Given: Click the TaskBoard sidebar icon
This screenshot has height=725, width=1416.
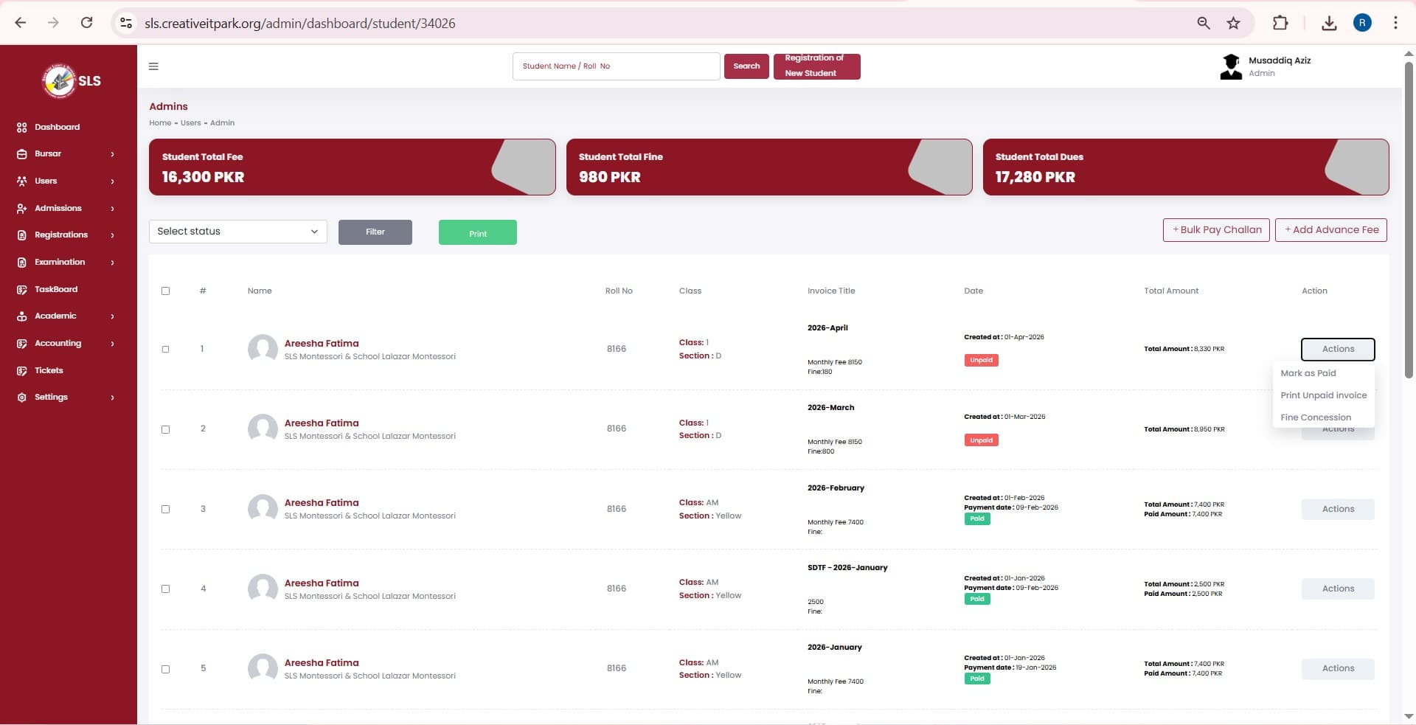Looking at the screenshot, I should coord(22,290).
